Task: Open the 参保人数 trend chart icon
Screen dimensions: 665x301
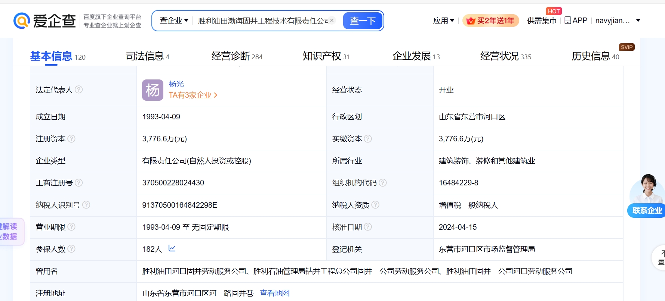Action: (x=172, y=248)
